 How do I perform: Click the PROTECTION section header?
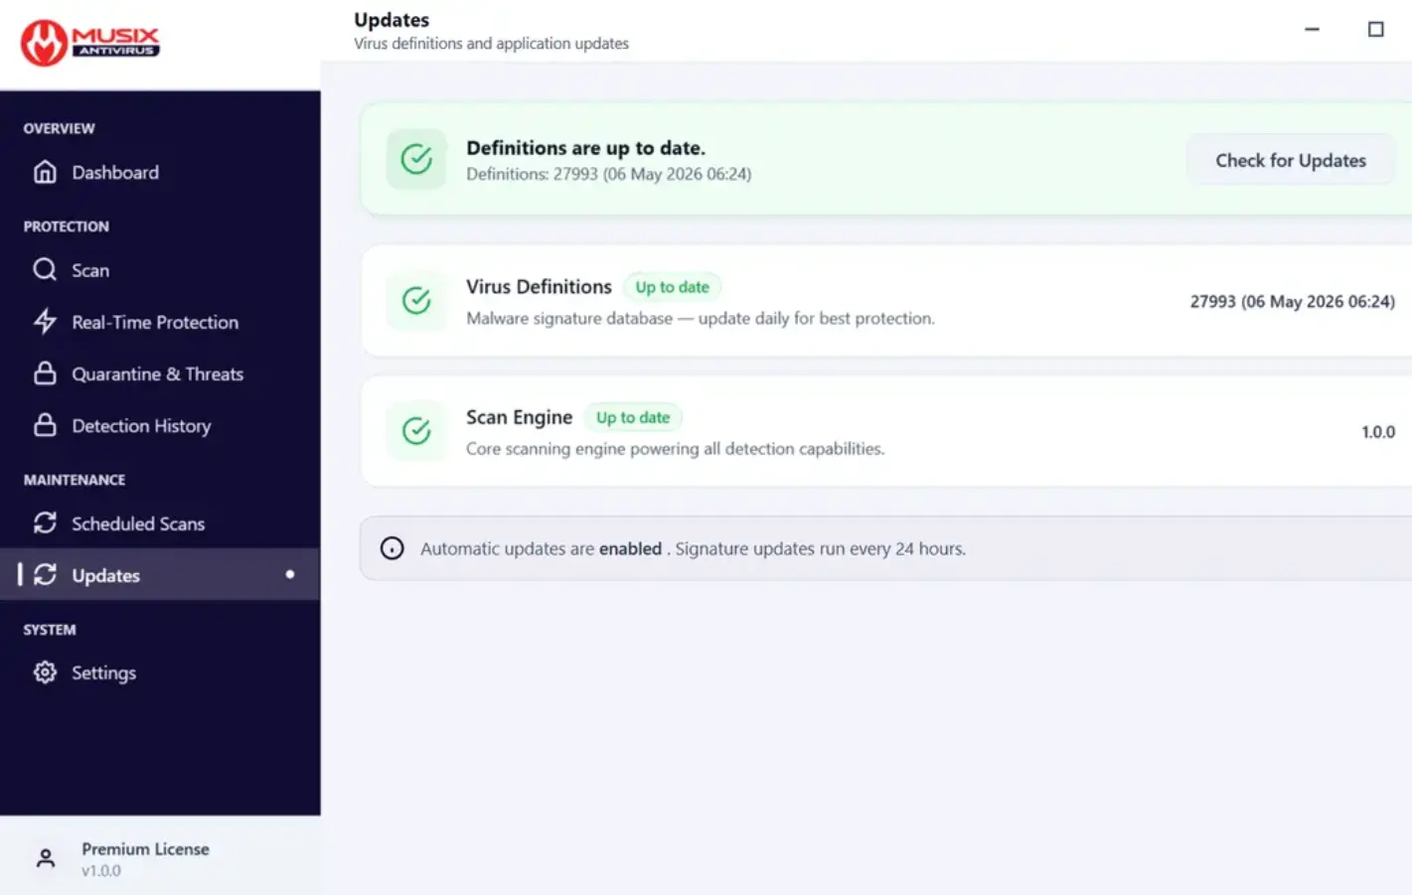[x=67, y=226]
